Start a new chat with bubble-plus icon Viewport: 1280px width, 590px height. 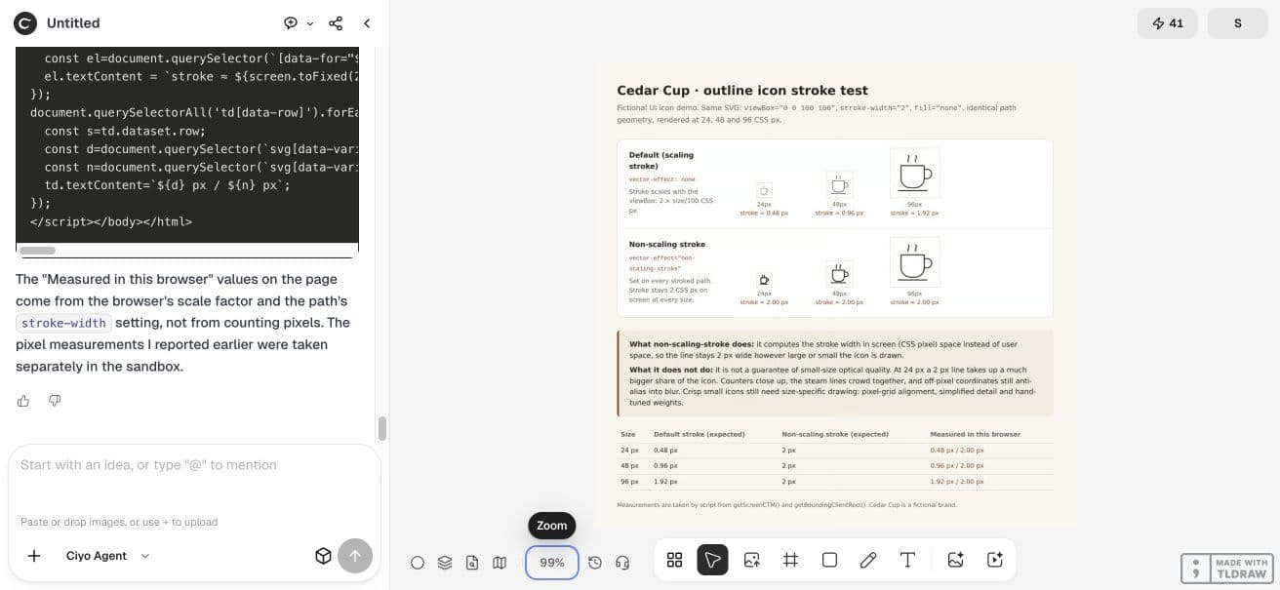(x=291, y=23)
